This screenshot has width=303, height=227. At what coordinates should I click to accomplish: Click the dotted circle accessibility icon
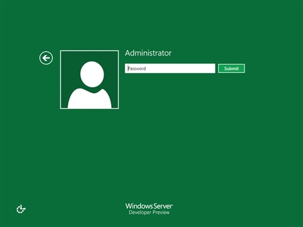[x=21, y=209]
